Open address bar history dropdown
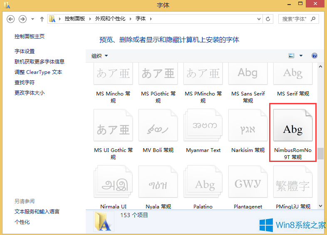This screenshot has width=327, height=235. point(259,19)
